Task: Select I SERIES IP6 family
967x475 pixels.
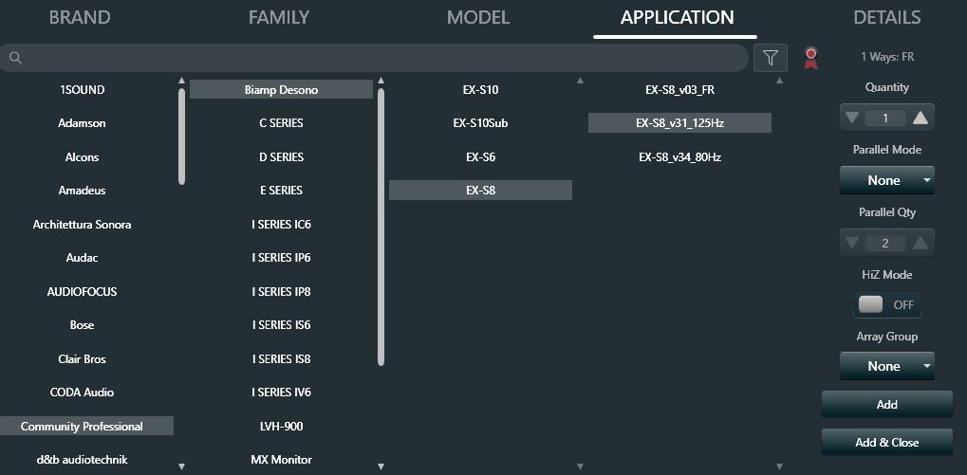Action: pos(281,258)
